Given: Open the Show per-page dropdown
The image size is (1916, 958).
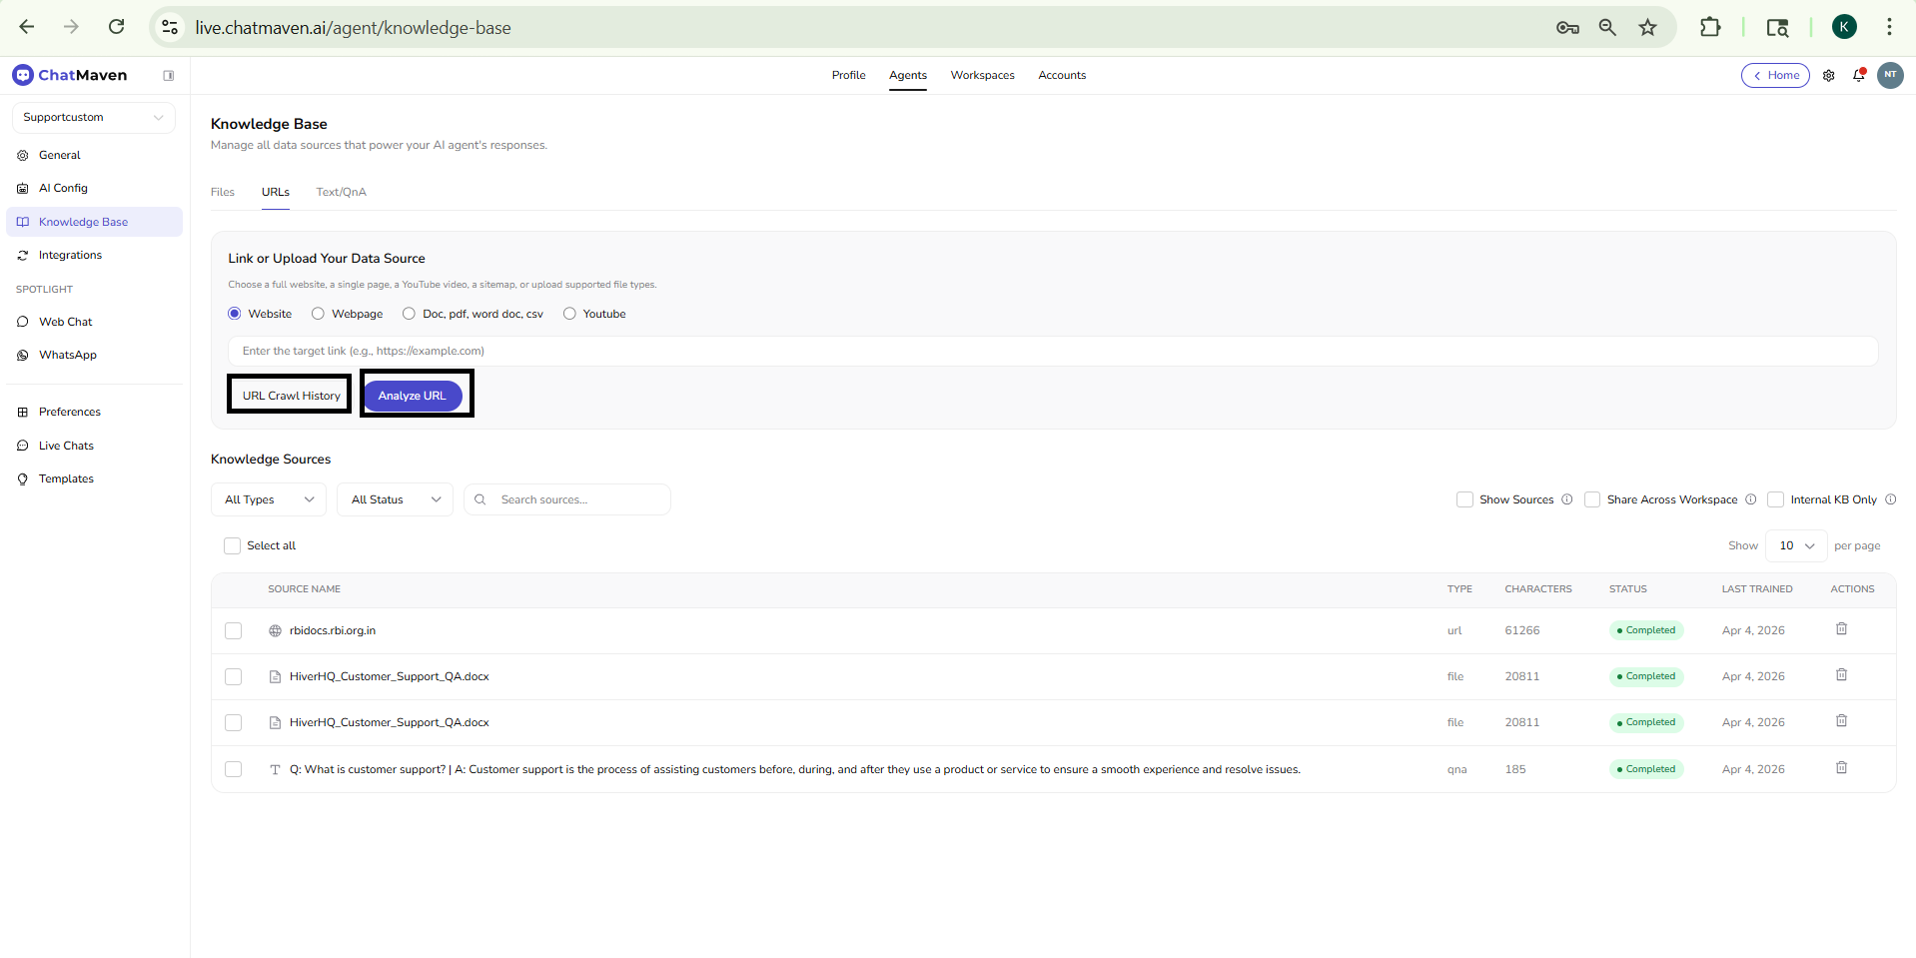Looking at the screenshot, I should (1794, 546).
